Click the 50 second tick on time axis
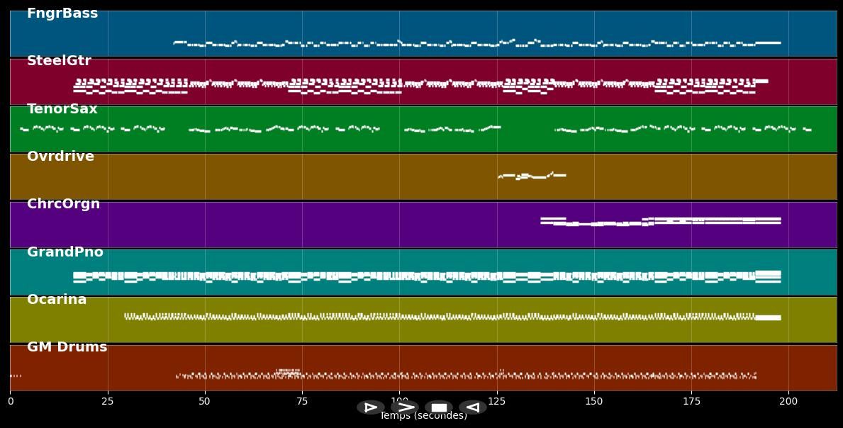The image size is (843, 428). [205, 401]
